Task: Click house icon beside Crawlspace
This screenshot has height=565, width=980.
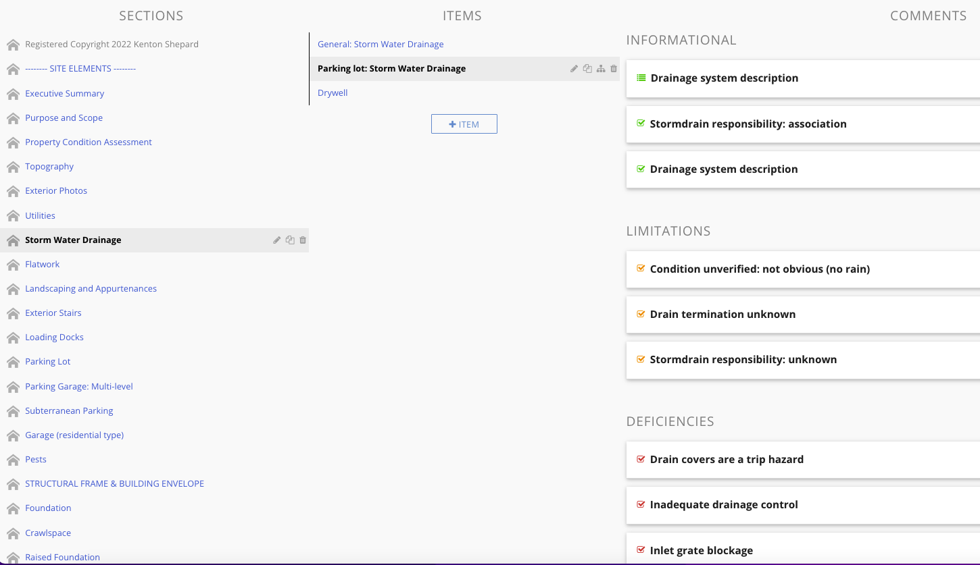Action: (x=13, y=533)
